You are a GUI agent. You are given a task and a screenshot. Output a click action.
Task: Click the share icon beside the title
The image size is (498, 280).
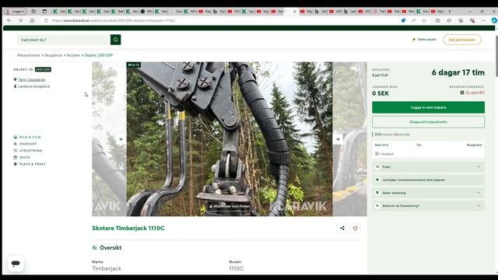point(342,228)
